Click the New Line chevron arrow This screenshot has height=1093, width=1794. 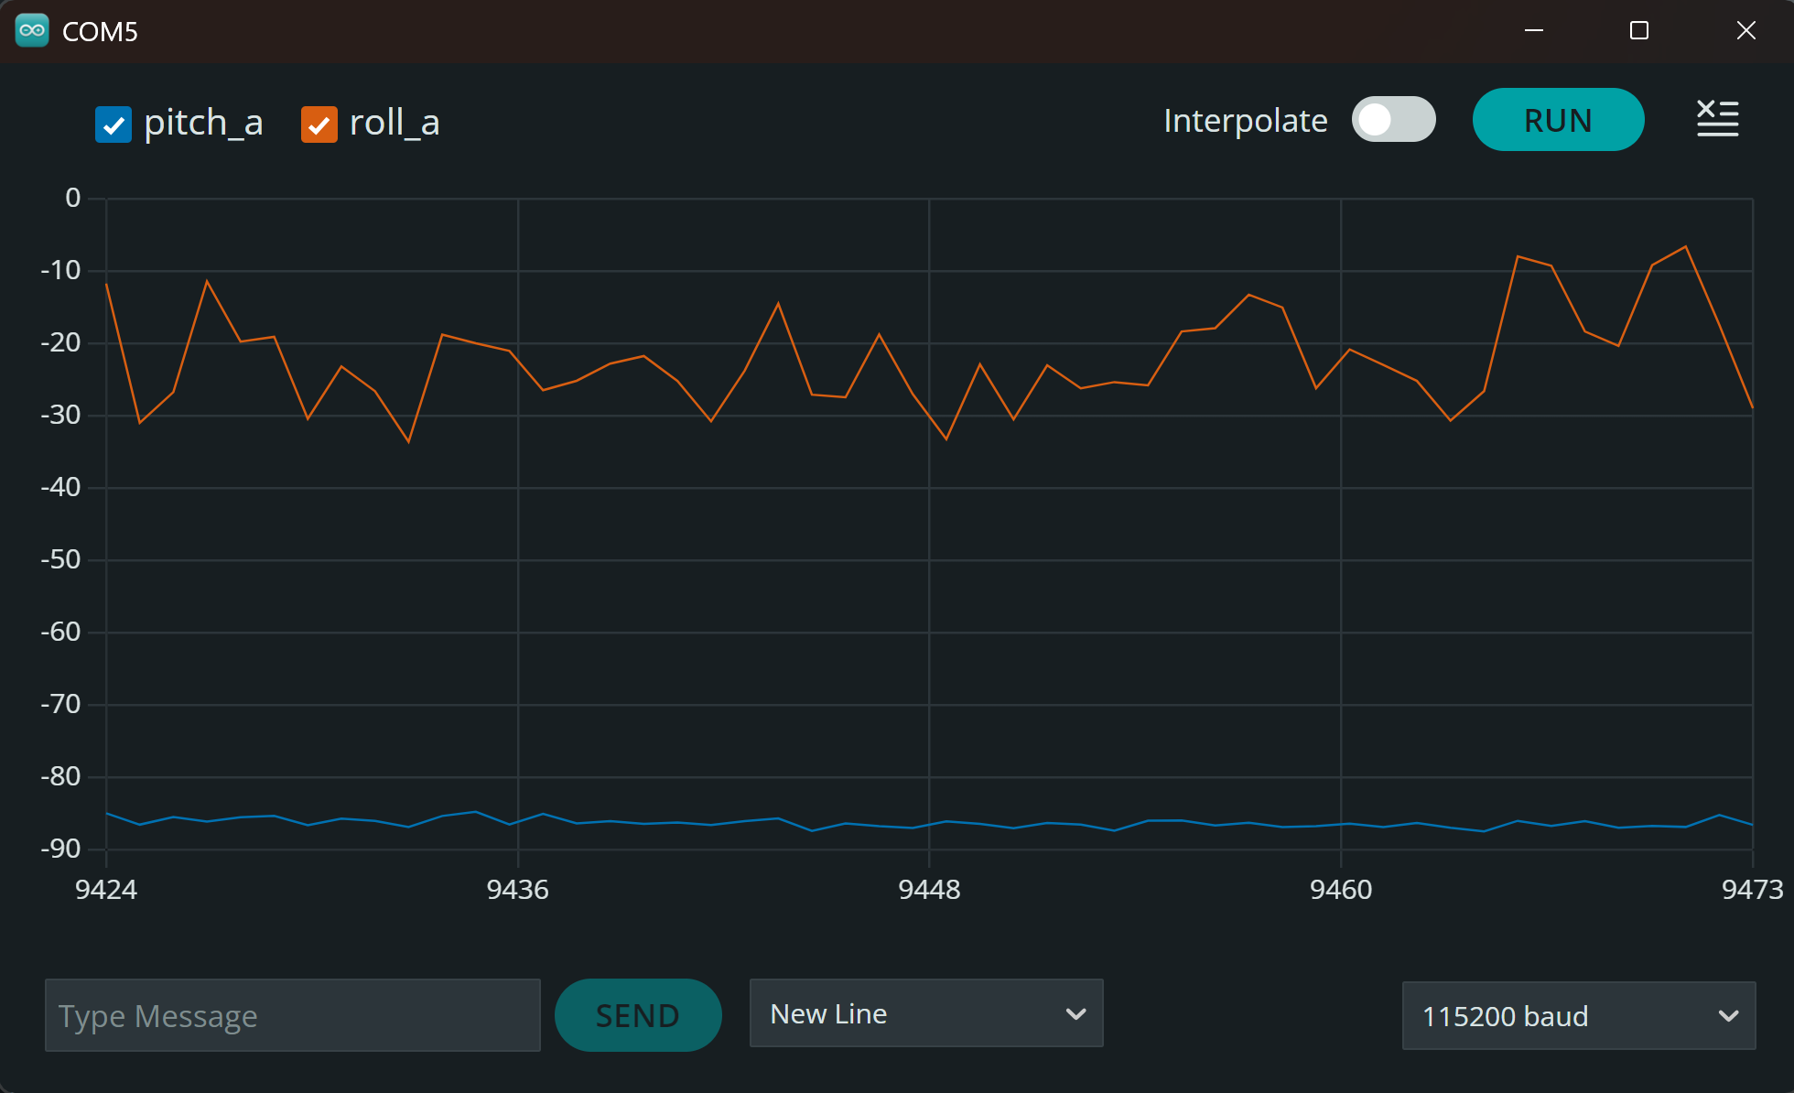click(x=1075, y=1013)
